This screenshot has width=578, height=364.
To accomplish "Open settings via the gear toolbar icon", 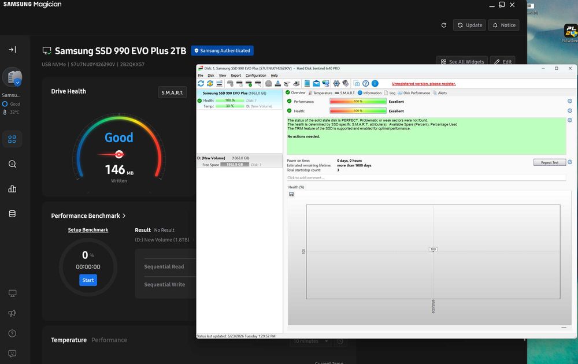I will click(336, 84).
